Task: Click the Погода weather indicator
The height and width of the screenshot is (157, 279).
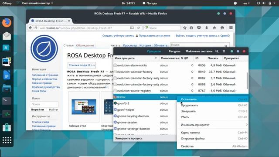Action: click(150, 3)
